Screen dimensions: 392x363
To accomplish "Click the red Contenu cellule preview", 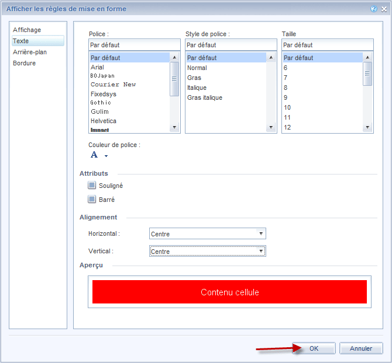I will [x=229, y=292].
